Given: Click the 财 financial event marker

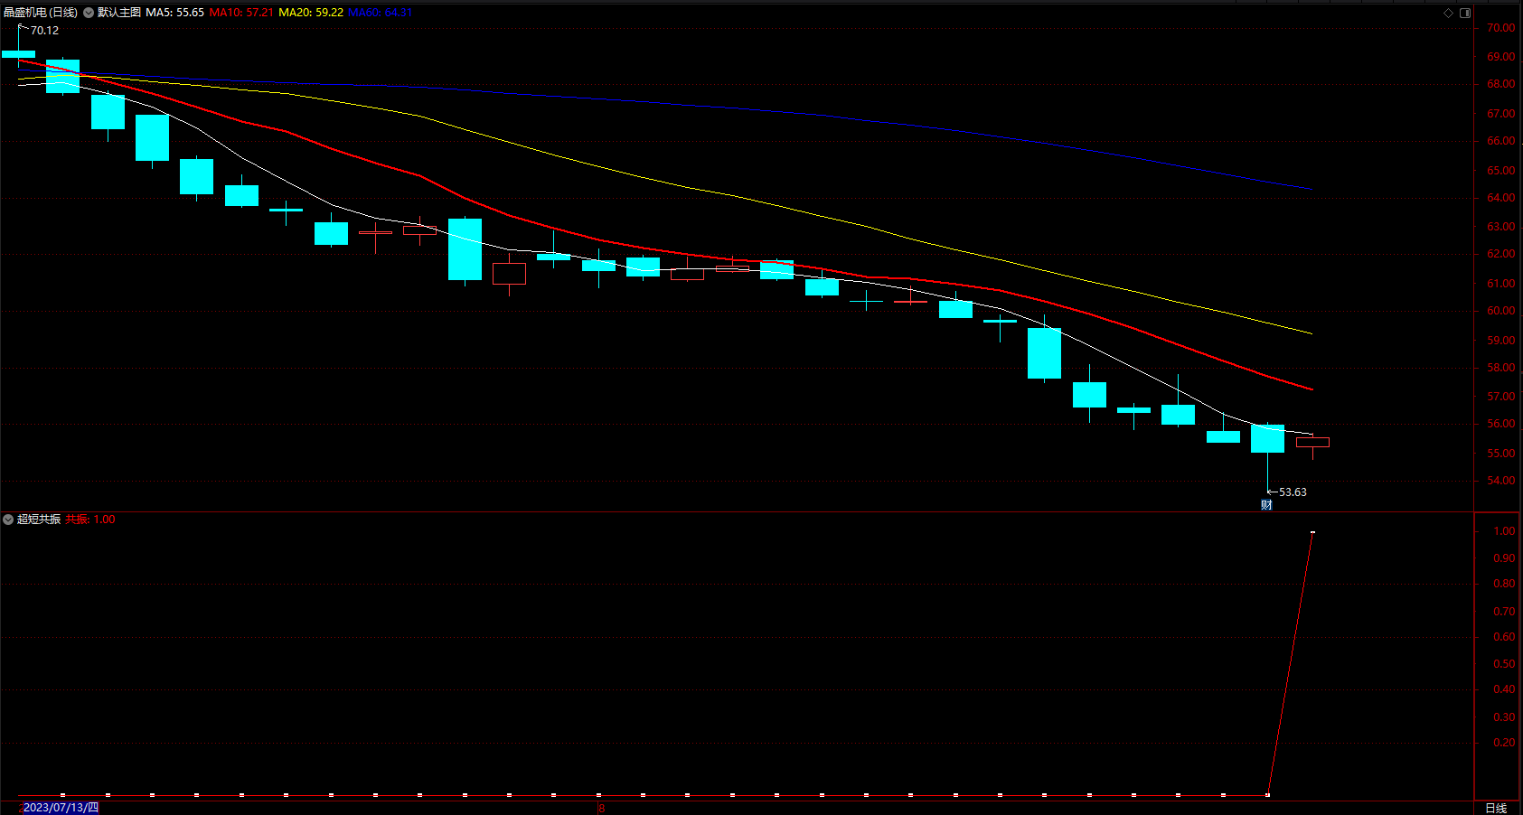Looking at the screenshot, I should [1266, 505].
